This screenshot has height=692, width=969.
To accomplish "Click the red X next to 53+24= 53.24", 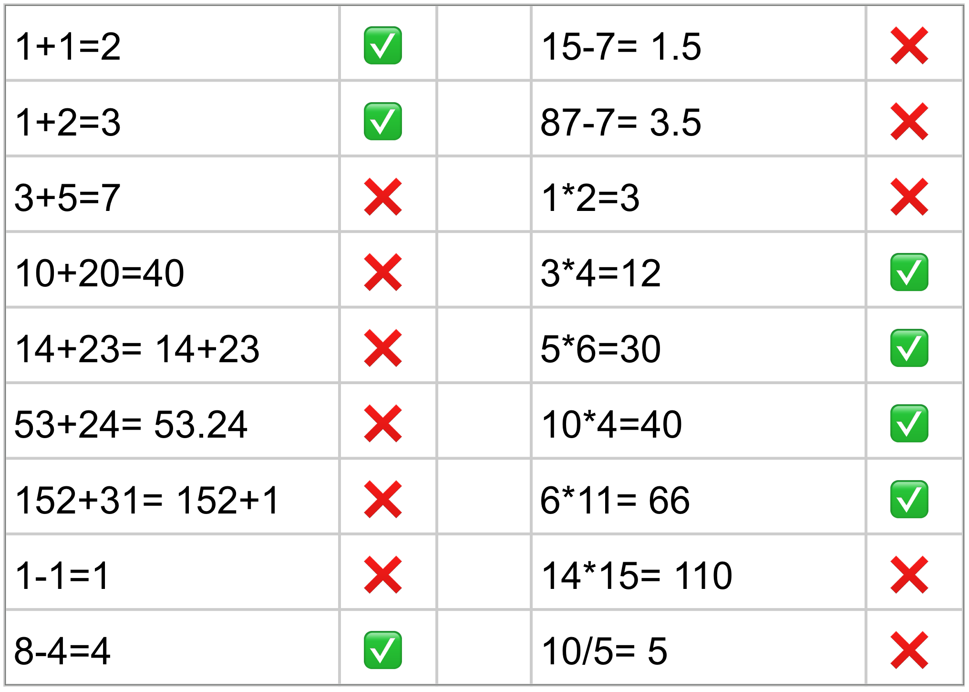I will 382,423.
